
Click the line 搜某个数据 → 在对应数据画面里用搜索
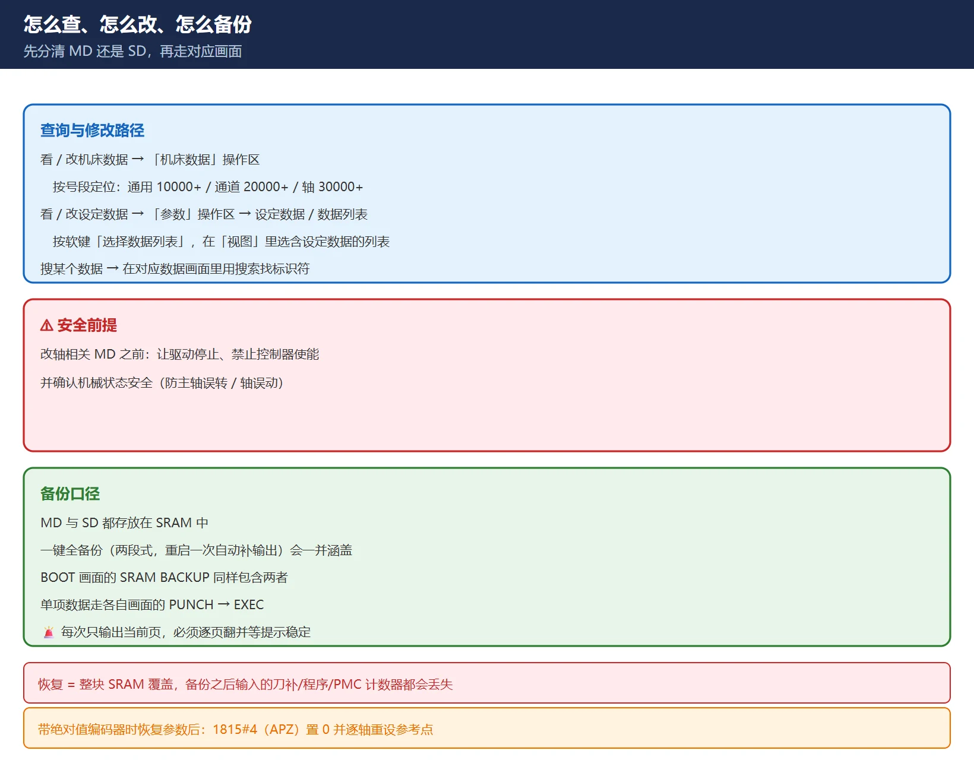(175, 269)
